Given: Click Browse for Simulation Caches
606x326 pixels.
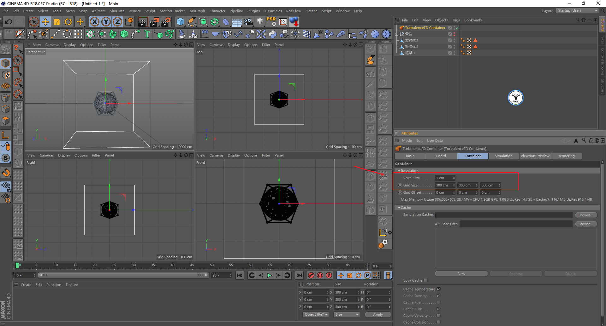Looking at the screenshot, I should point(586,215).
